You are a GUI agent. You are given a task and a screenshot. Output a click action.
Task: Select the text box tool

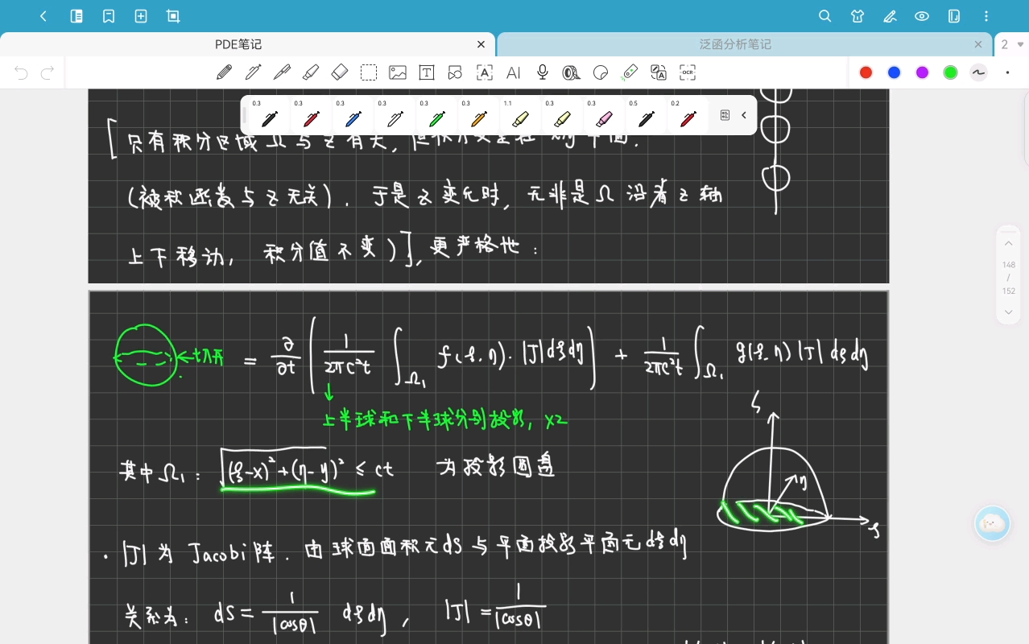pyautogui.click(x=427, y=72)
